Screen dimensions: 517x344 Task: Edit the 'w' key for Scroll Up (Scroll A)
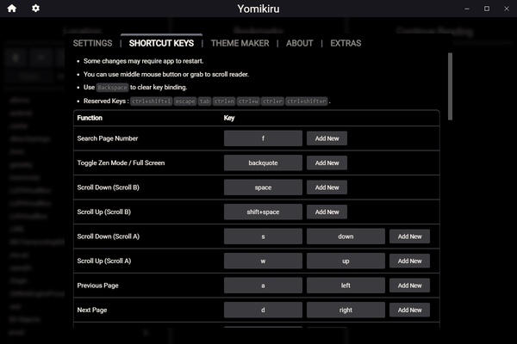tap(263, 261)
